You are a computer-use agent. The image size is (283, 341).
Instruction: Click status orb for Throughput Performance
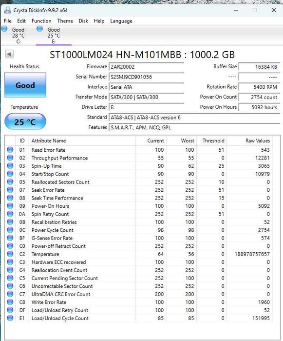[x=10, y=158]
